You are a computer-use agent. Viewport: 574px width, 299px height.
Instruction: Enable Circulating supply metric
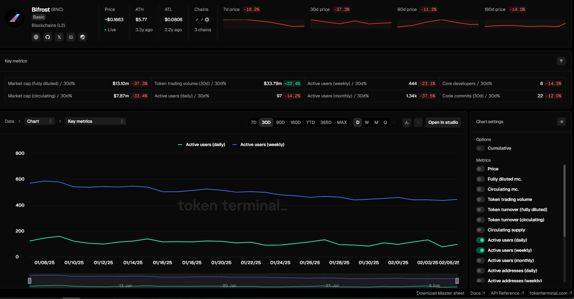click(481, 230)
